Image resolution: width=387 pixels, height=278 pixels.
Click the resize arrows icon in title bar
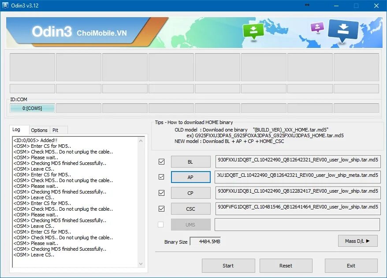307,5
